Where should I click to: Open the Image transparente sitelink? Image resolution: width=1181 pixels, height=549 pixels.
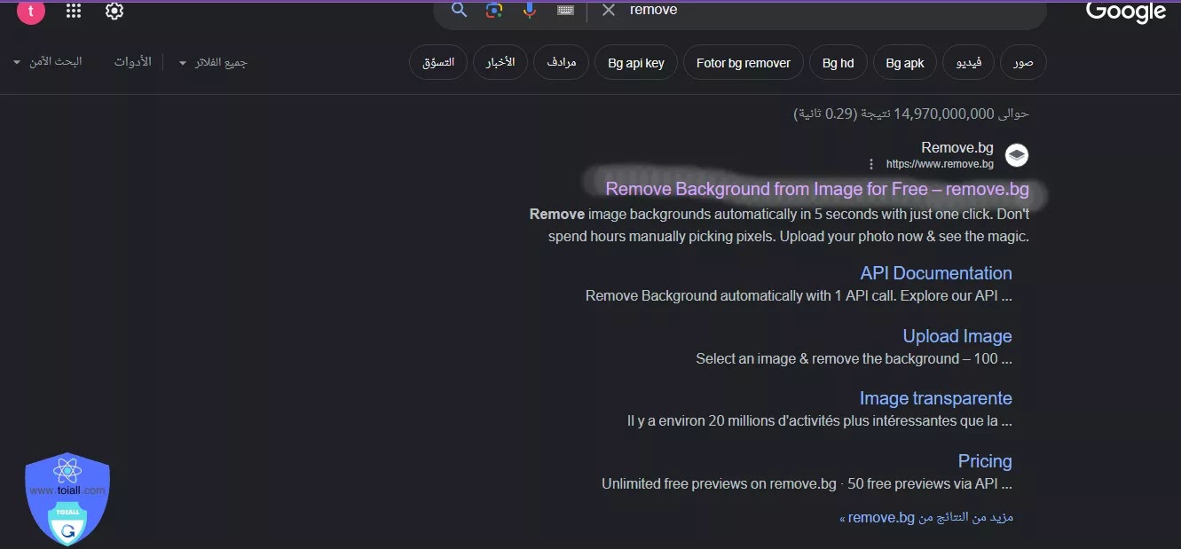click(x=936, y=398)
